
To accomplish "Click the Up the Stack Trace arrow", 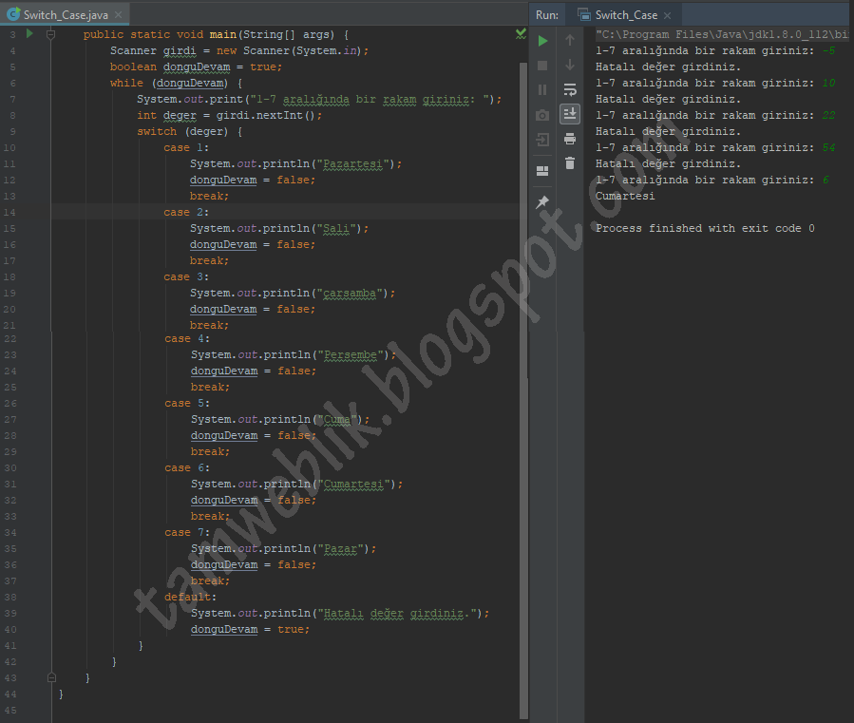I will pyautogui.click(x=570, y=40).
